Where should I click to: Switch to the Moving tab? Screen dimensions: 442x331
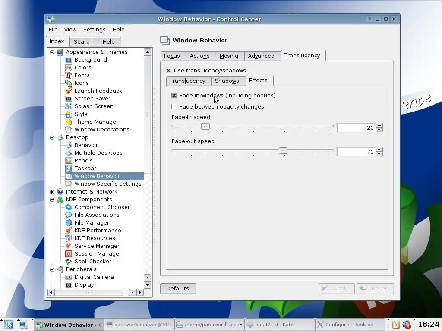point(229,56)
